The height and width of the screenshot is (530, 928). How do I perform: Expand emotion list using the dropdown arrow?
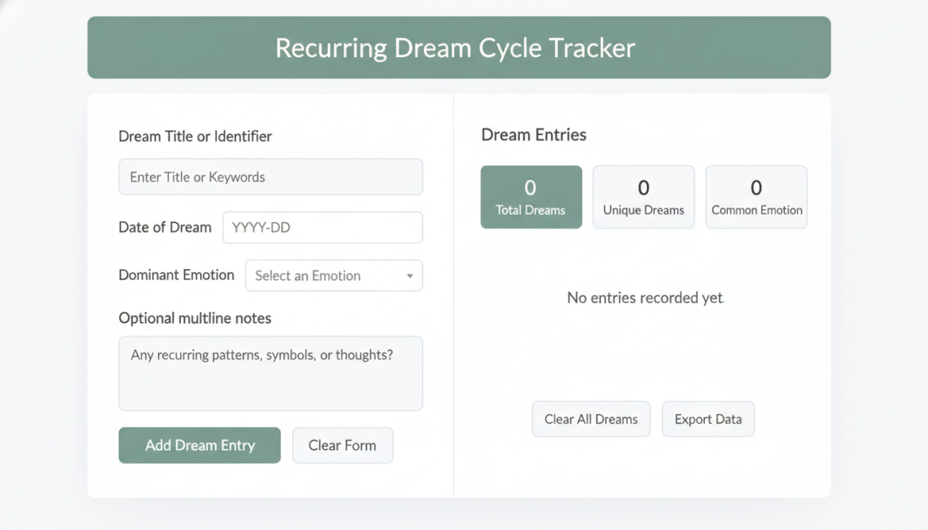[x=411, y=275]
